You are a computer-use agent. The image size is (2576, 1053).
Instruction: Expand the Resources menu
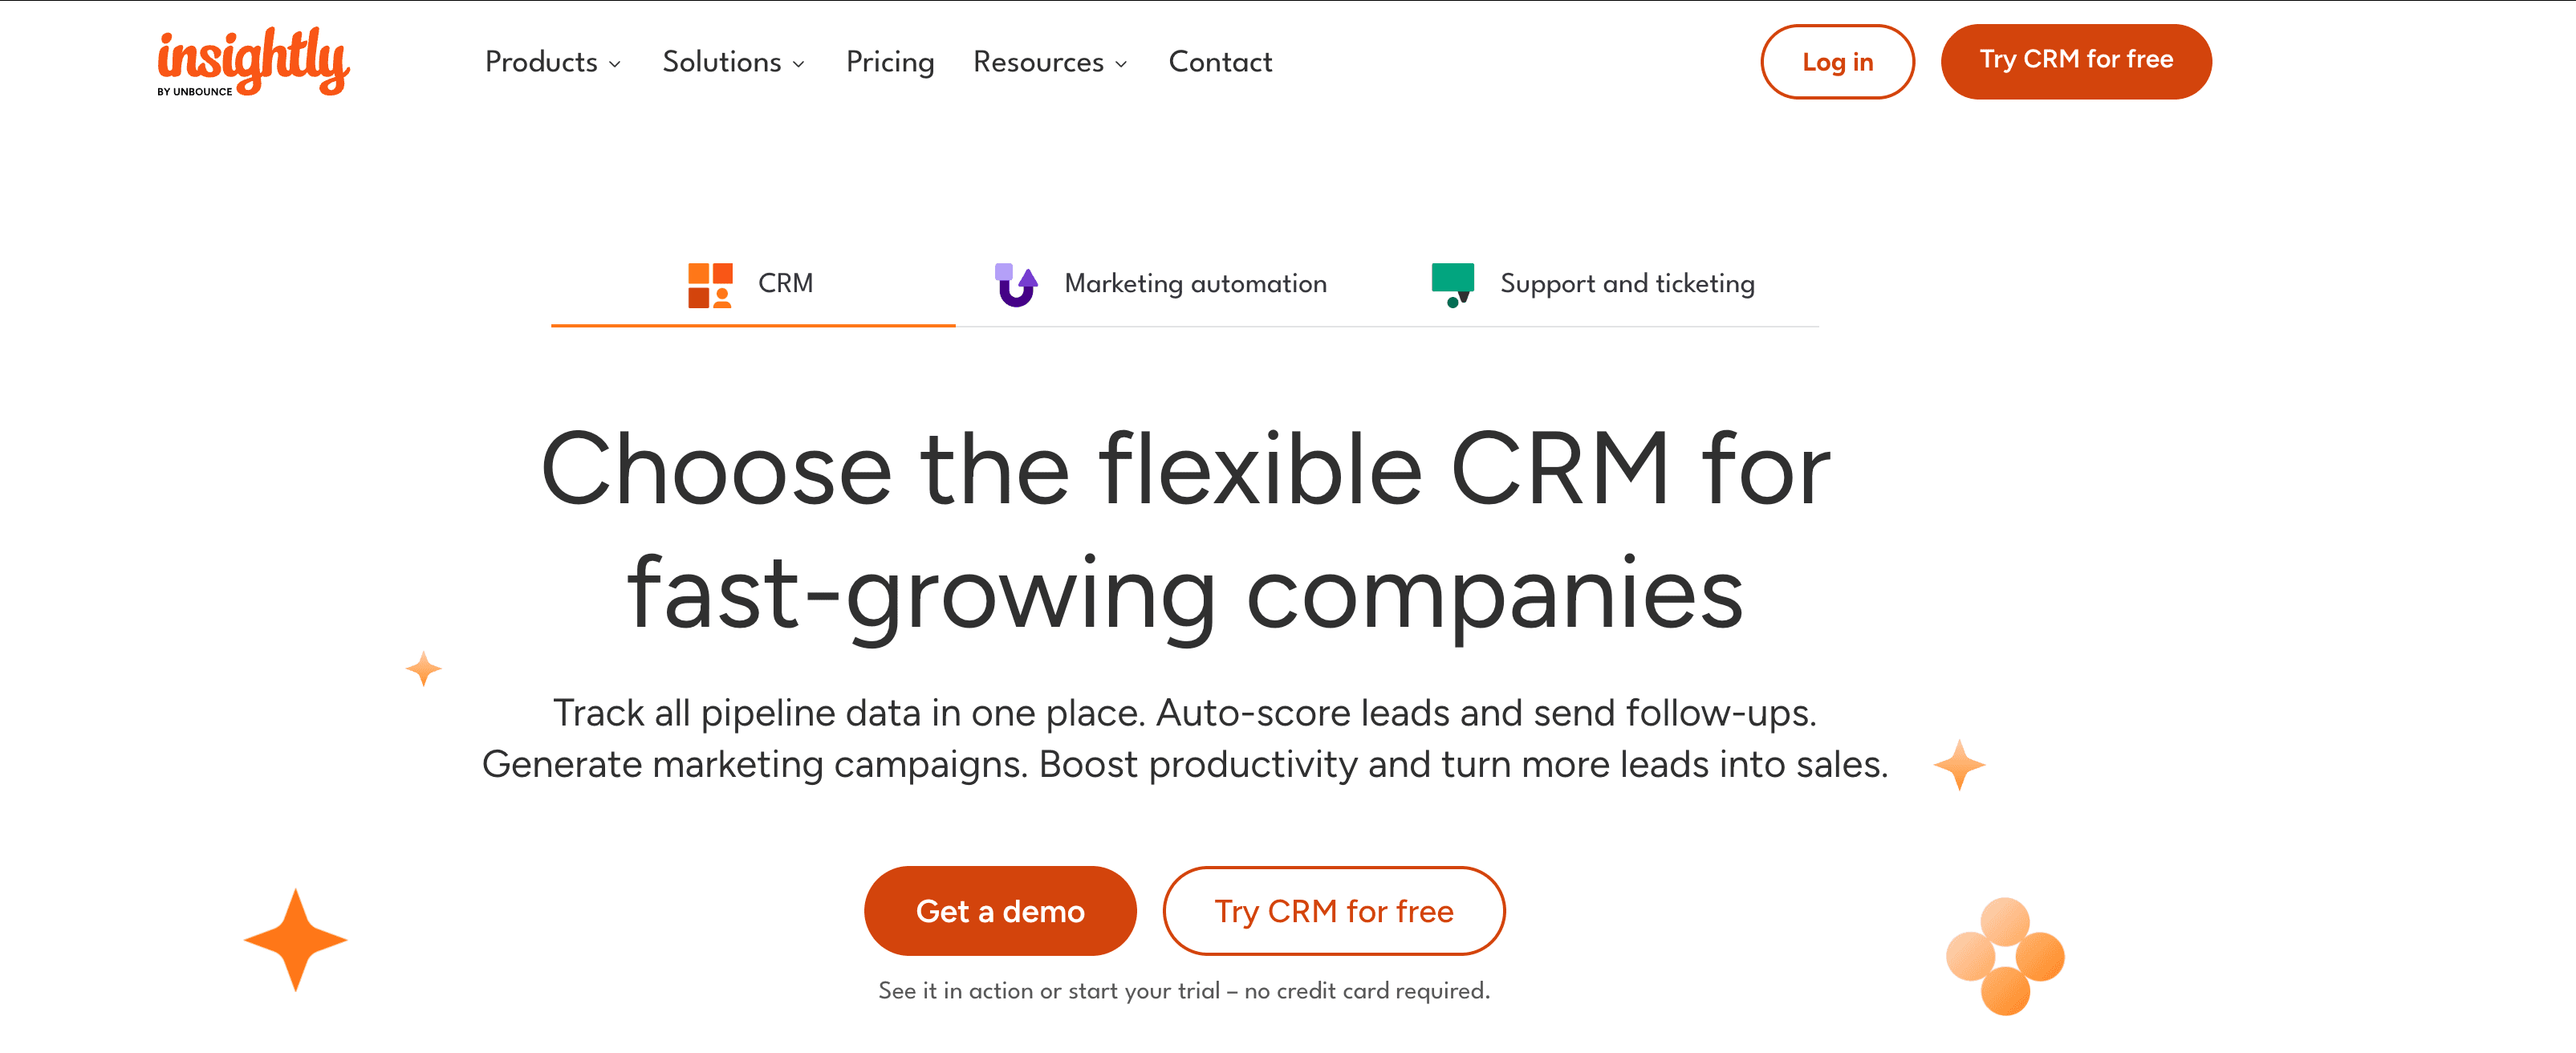coord(1049,62)
